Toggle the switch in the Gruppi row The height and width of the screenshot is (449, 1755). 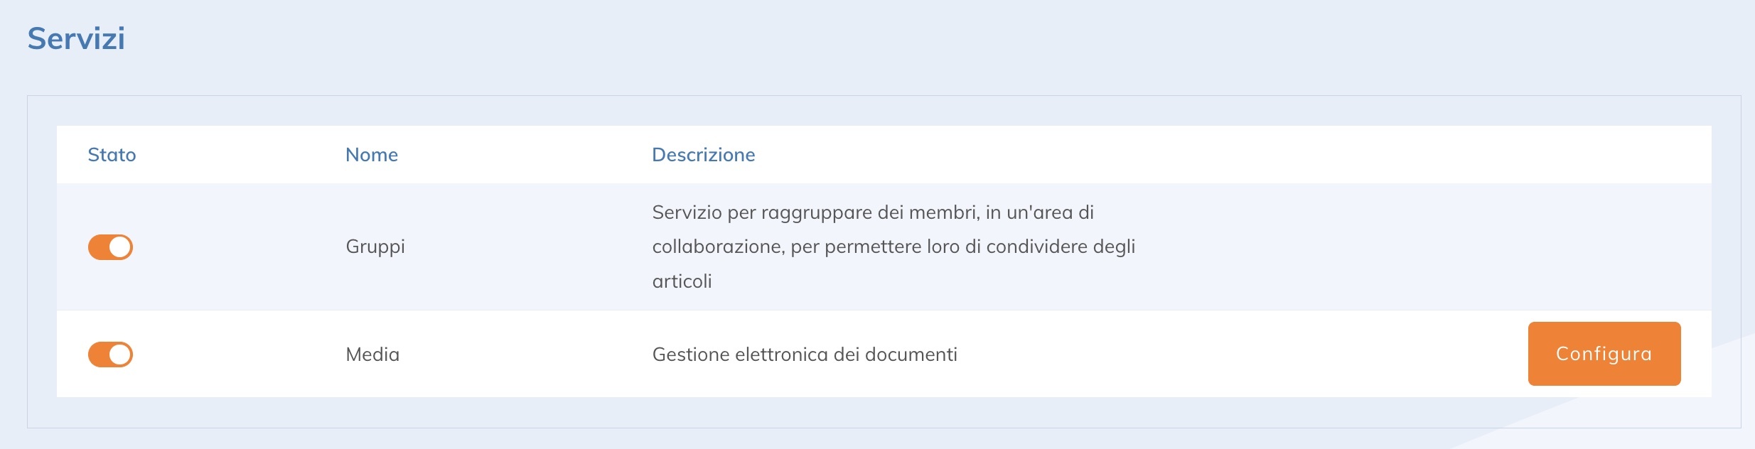(x=110, y=247)
